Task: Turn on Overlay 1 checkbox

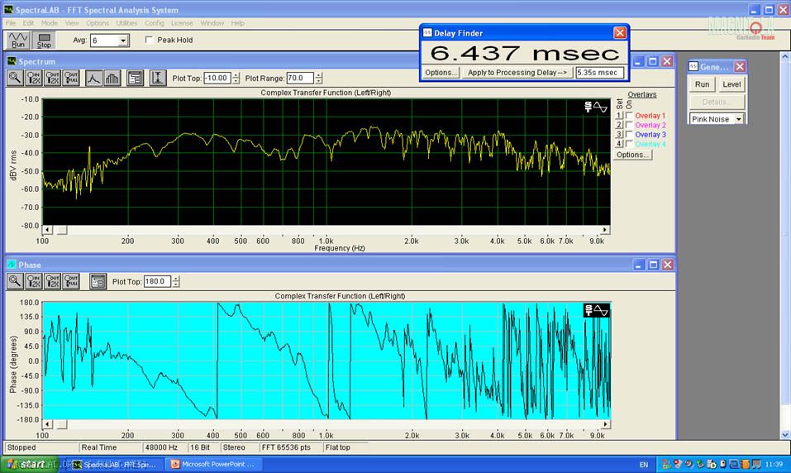Action: pos(629,116)
